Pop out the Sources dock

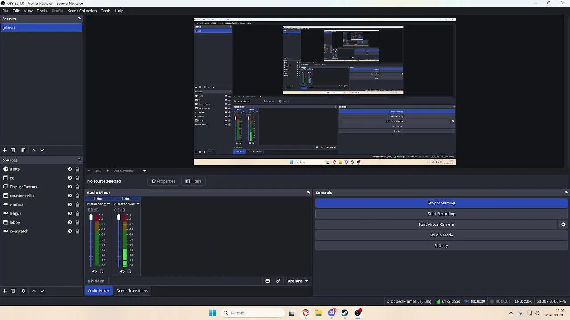pyautogui.click(x=79, y=160)
